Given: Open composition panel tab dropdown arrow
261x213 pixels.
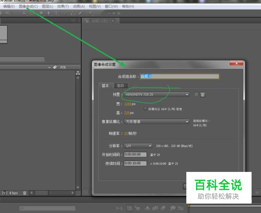Looking at the screenshot, I should pos(113,21).
